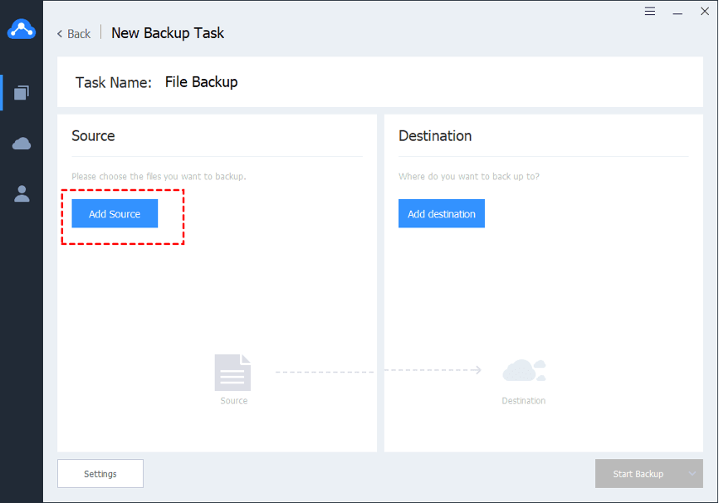Image resolution: width=719 pixels, height=503 pixels.
Task: Expand the Start Backup dropdown arrow
Action: point(692,474)
